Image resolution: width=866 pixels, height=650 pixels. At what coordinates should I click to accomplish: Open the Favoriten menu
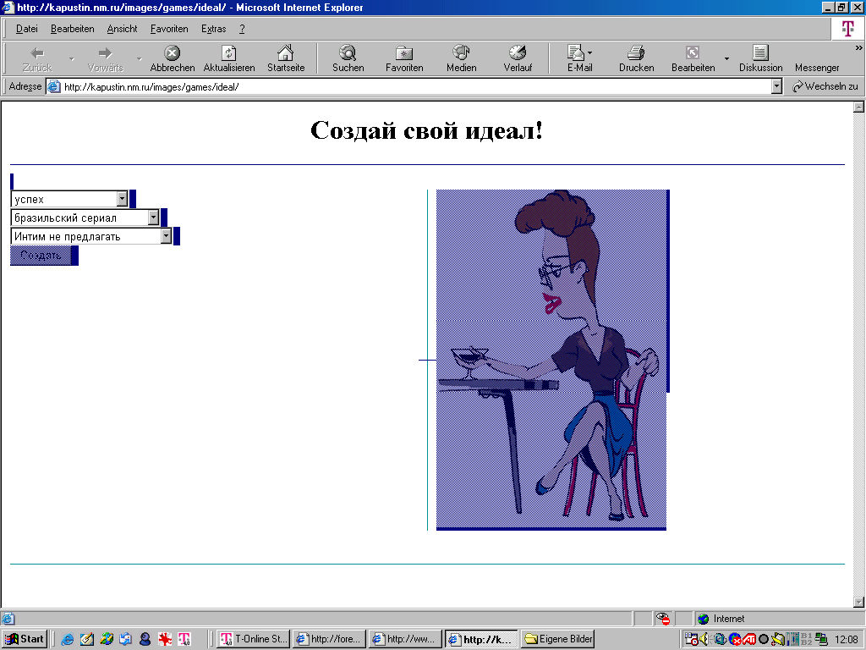click(169, 29)
